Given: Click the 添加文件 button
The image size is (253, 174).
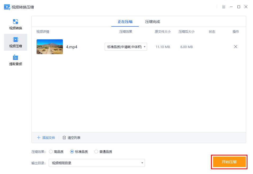Looking at the screenshot, I should pyautogui.click(x=46, y=138).
